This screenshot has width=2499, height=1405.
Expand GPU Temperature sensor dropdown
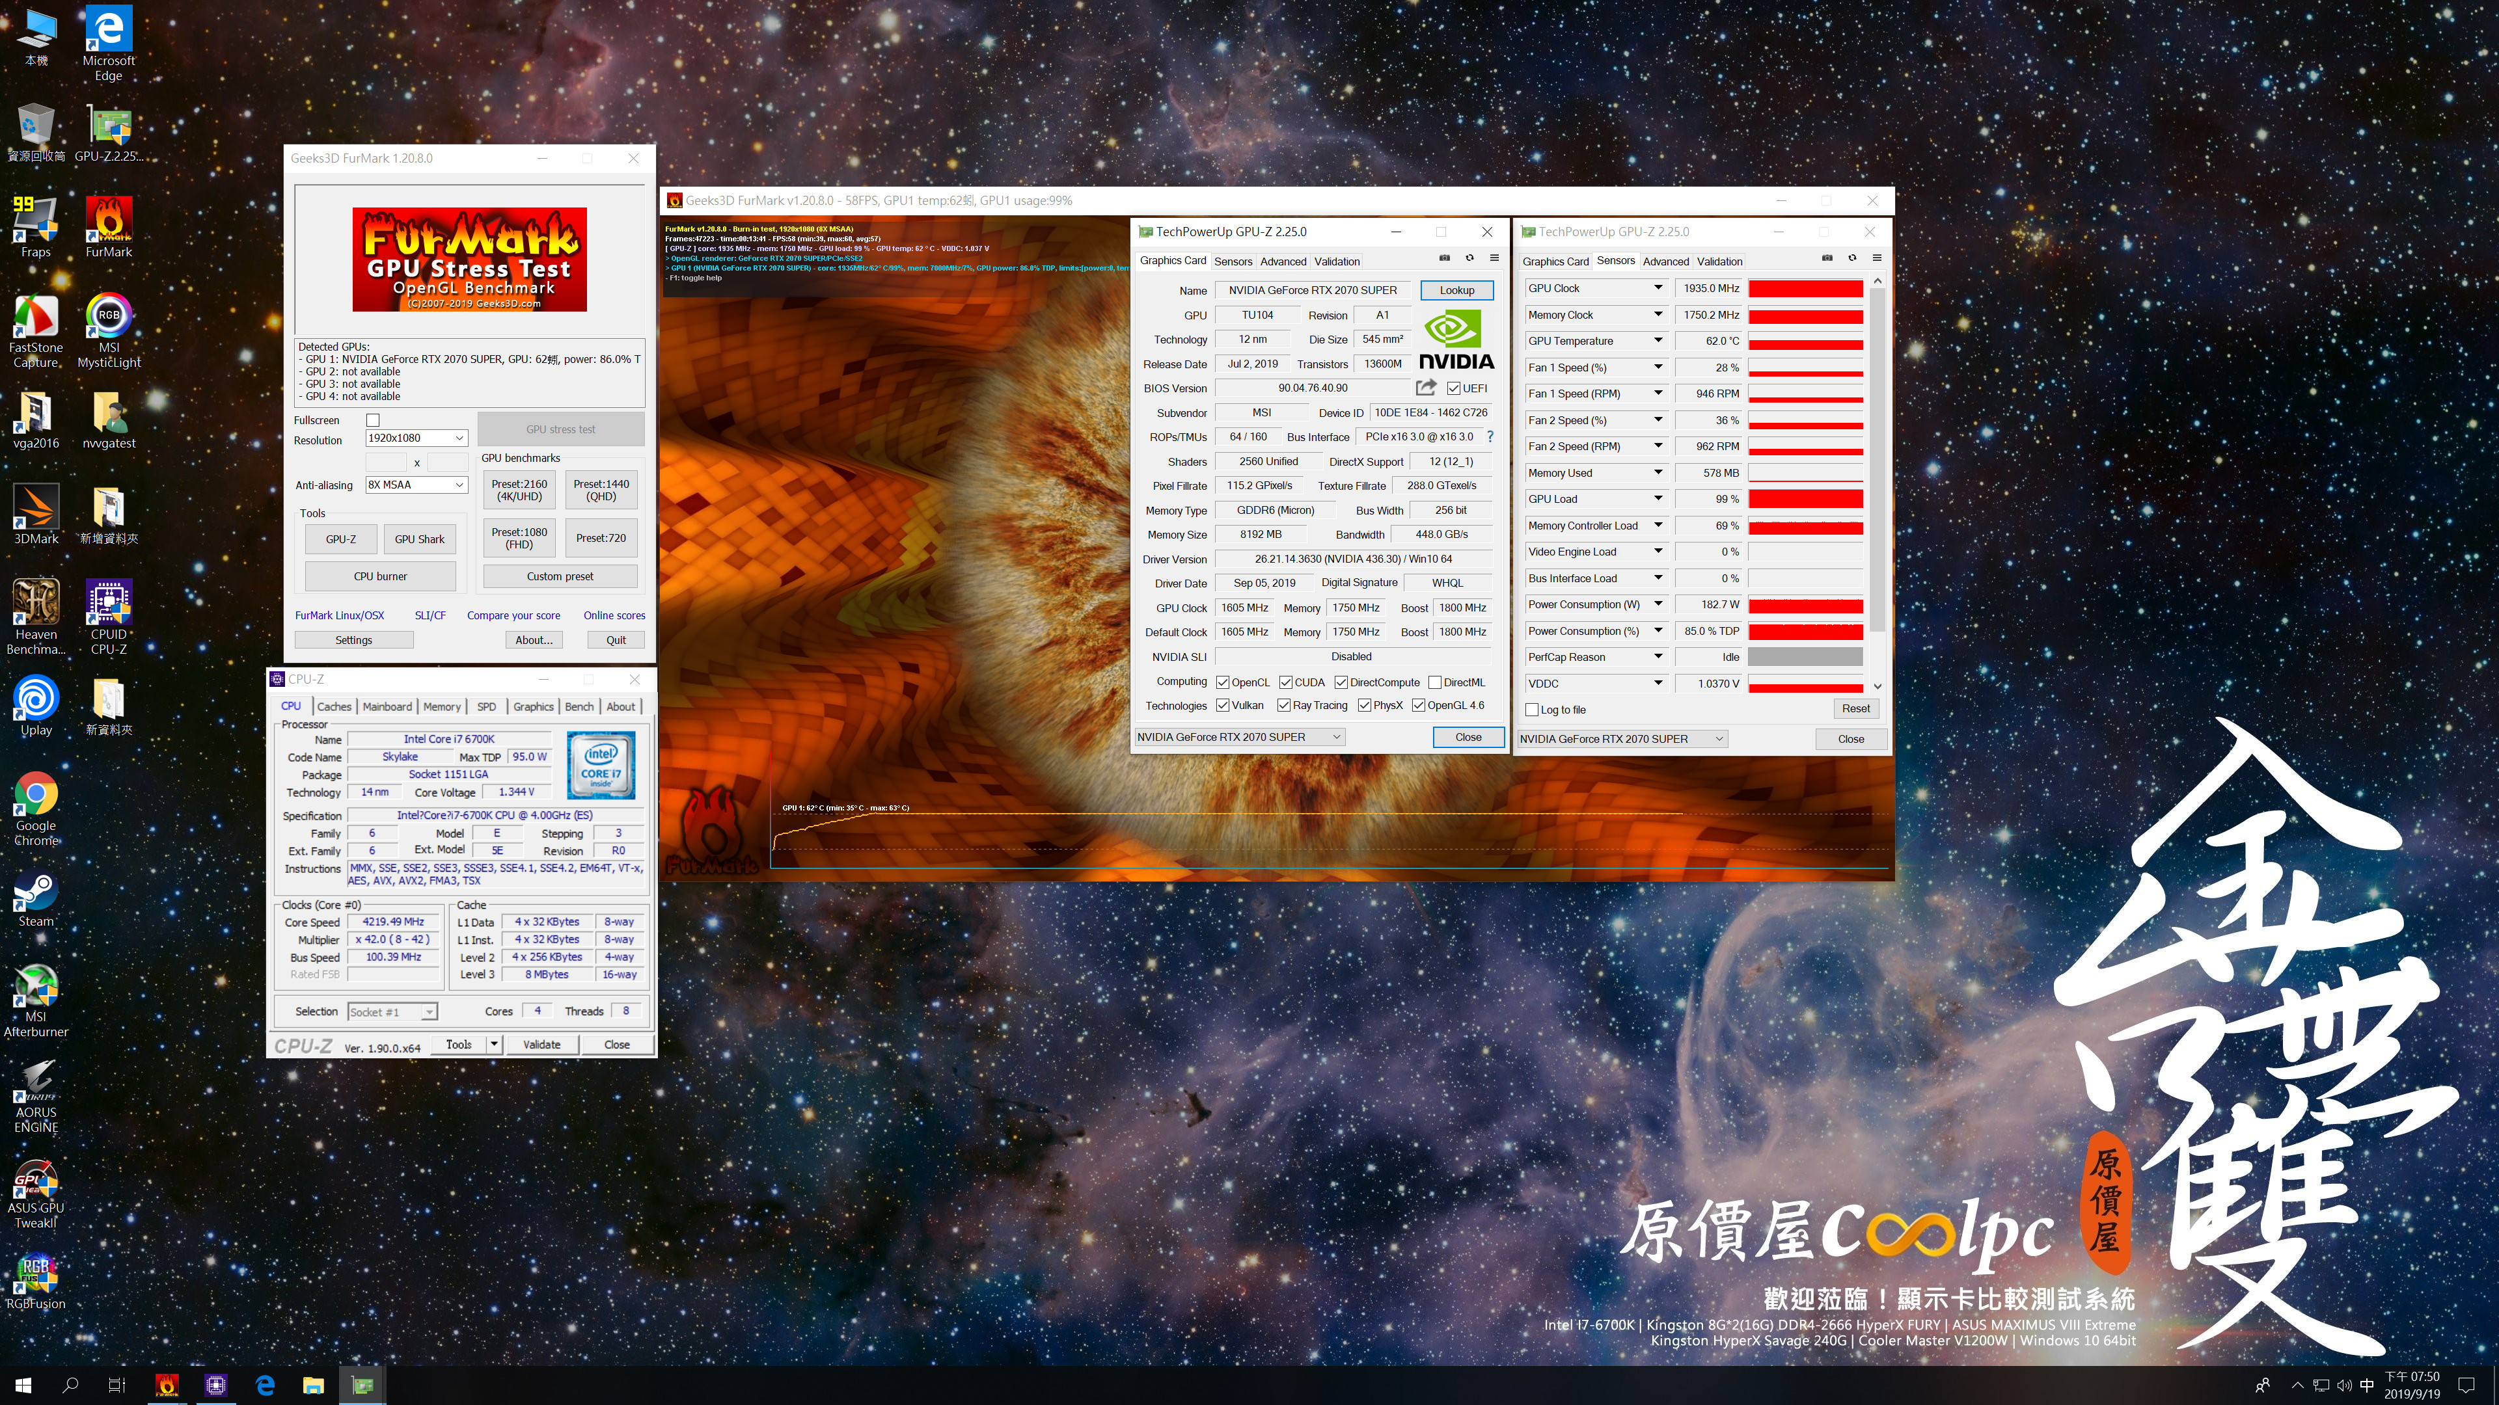(1658, 340)
